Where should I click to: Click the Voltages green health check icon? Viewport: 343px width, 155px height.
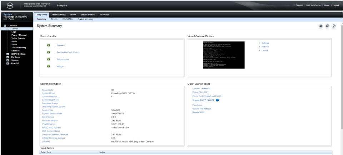(x=48, y=66)
